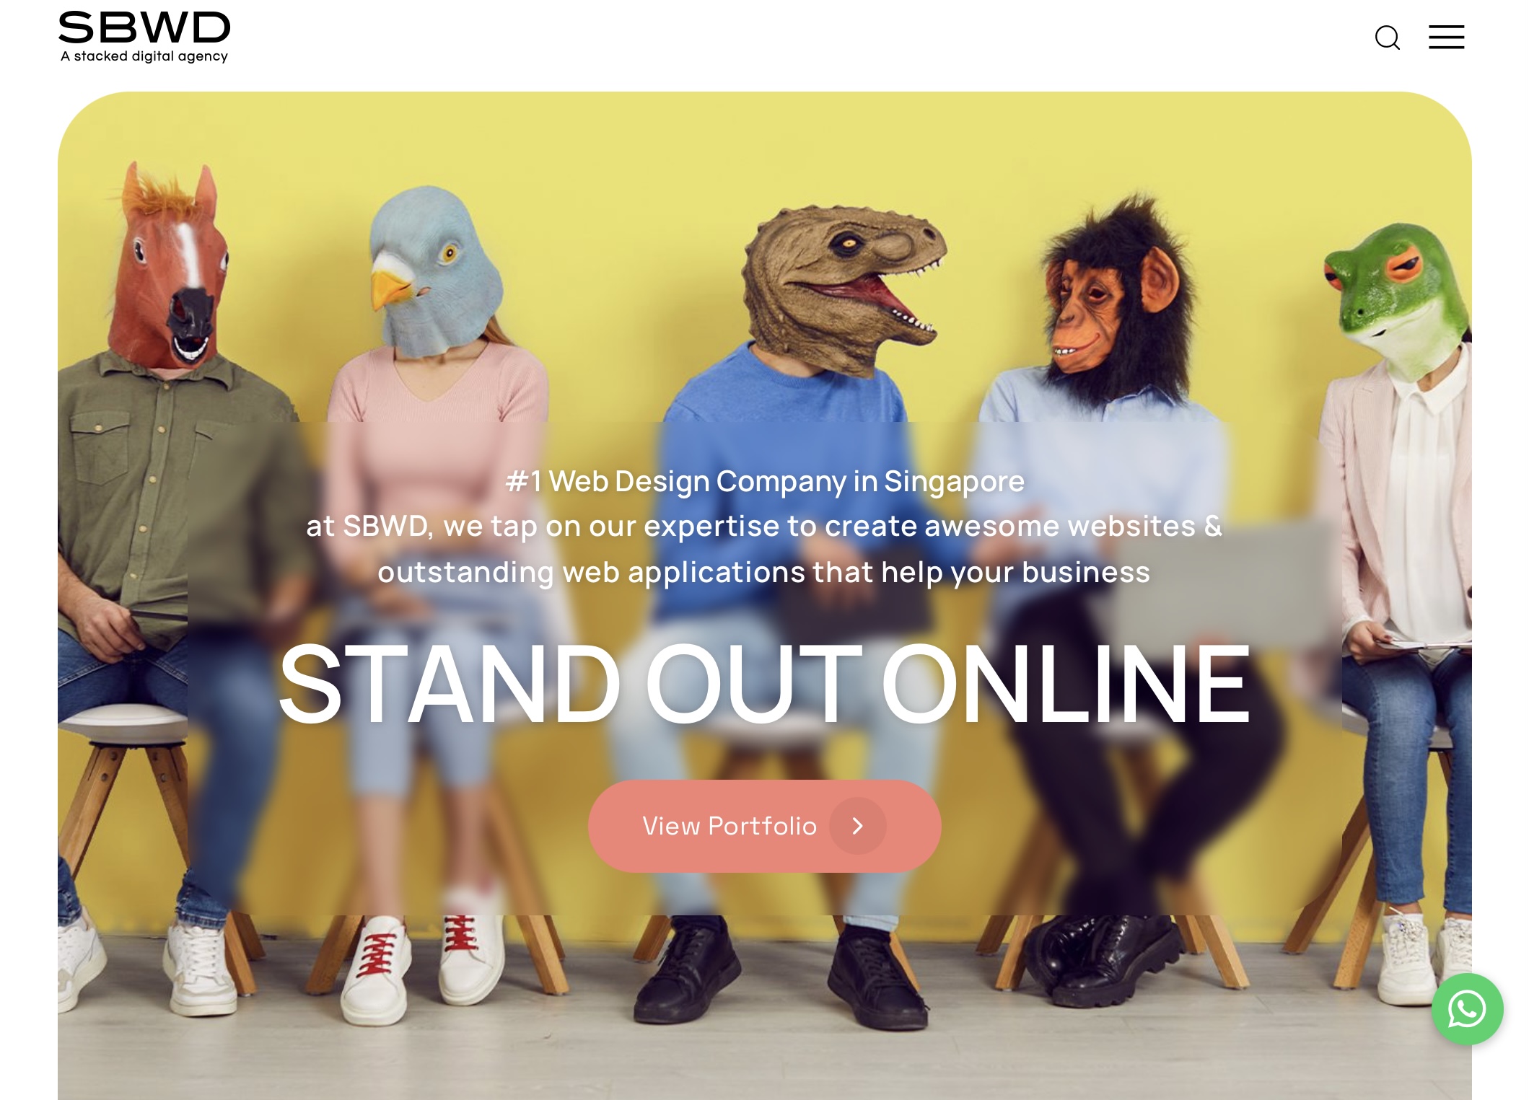Viewport: 1529px width, 1100px height.
Task: Start a WhatsApp chat via green bubble
Action: [x=1467, y=1008]
